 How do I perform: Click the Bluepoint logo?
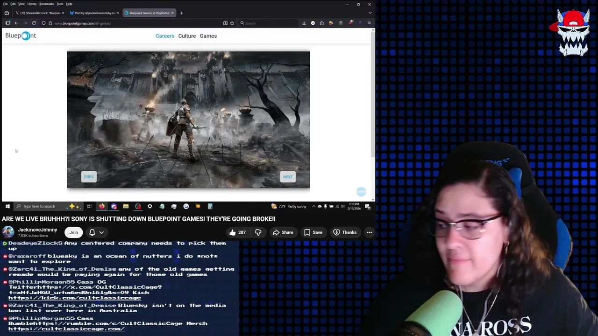click(21, 35)
